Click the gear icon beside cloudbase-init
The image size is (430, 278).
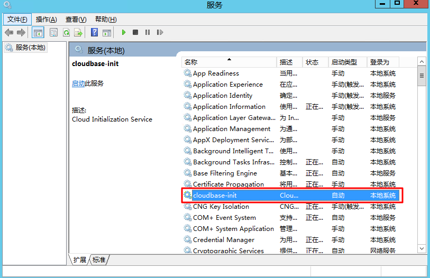click(x=188, y=195)
